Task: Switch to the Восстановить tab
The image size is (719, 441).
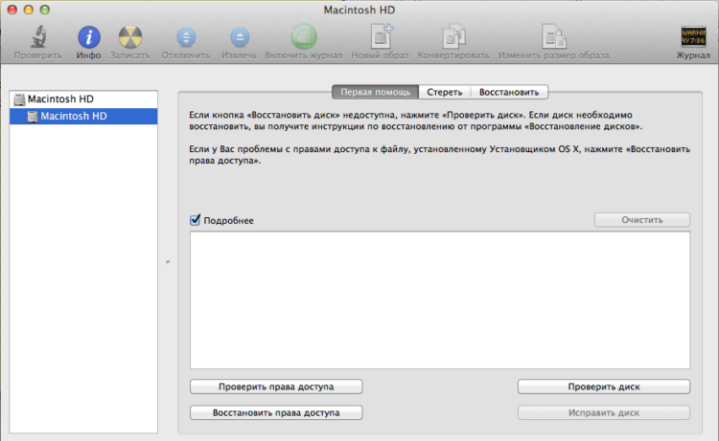Action: click(x=509, y=92)
